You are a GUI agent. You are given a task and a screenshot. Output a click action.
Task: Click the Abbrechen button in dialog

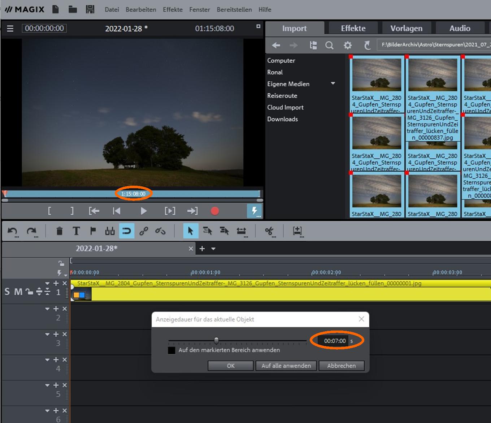(x=341, y=366)
